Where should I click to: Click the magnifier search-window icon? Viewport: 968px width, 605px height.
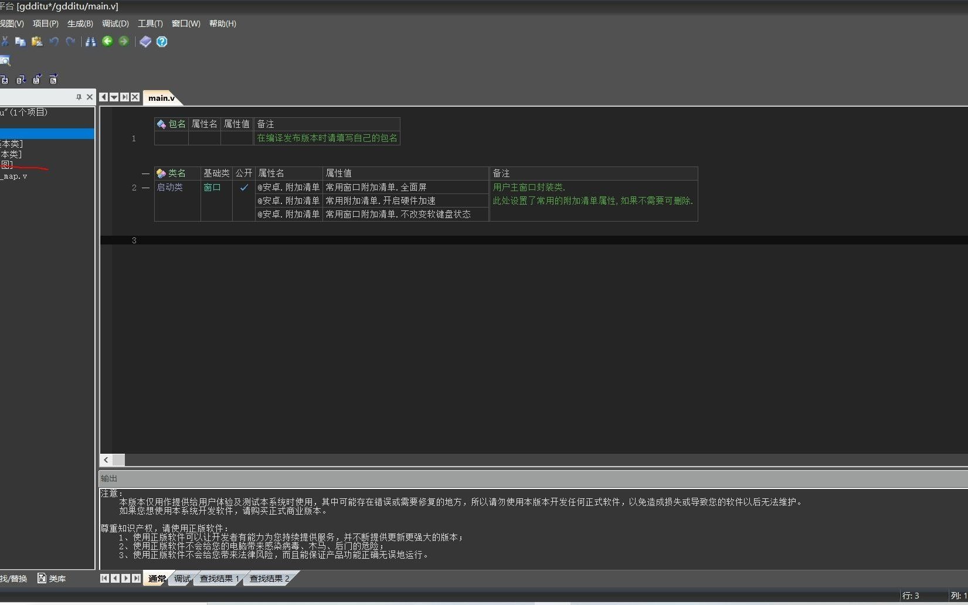[5, 60]
